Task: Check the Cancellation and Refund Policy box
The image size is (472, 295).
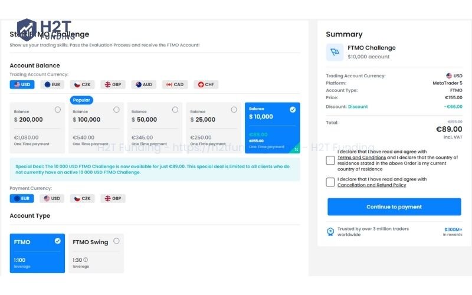Action: coord(330,182)
